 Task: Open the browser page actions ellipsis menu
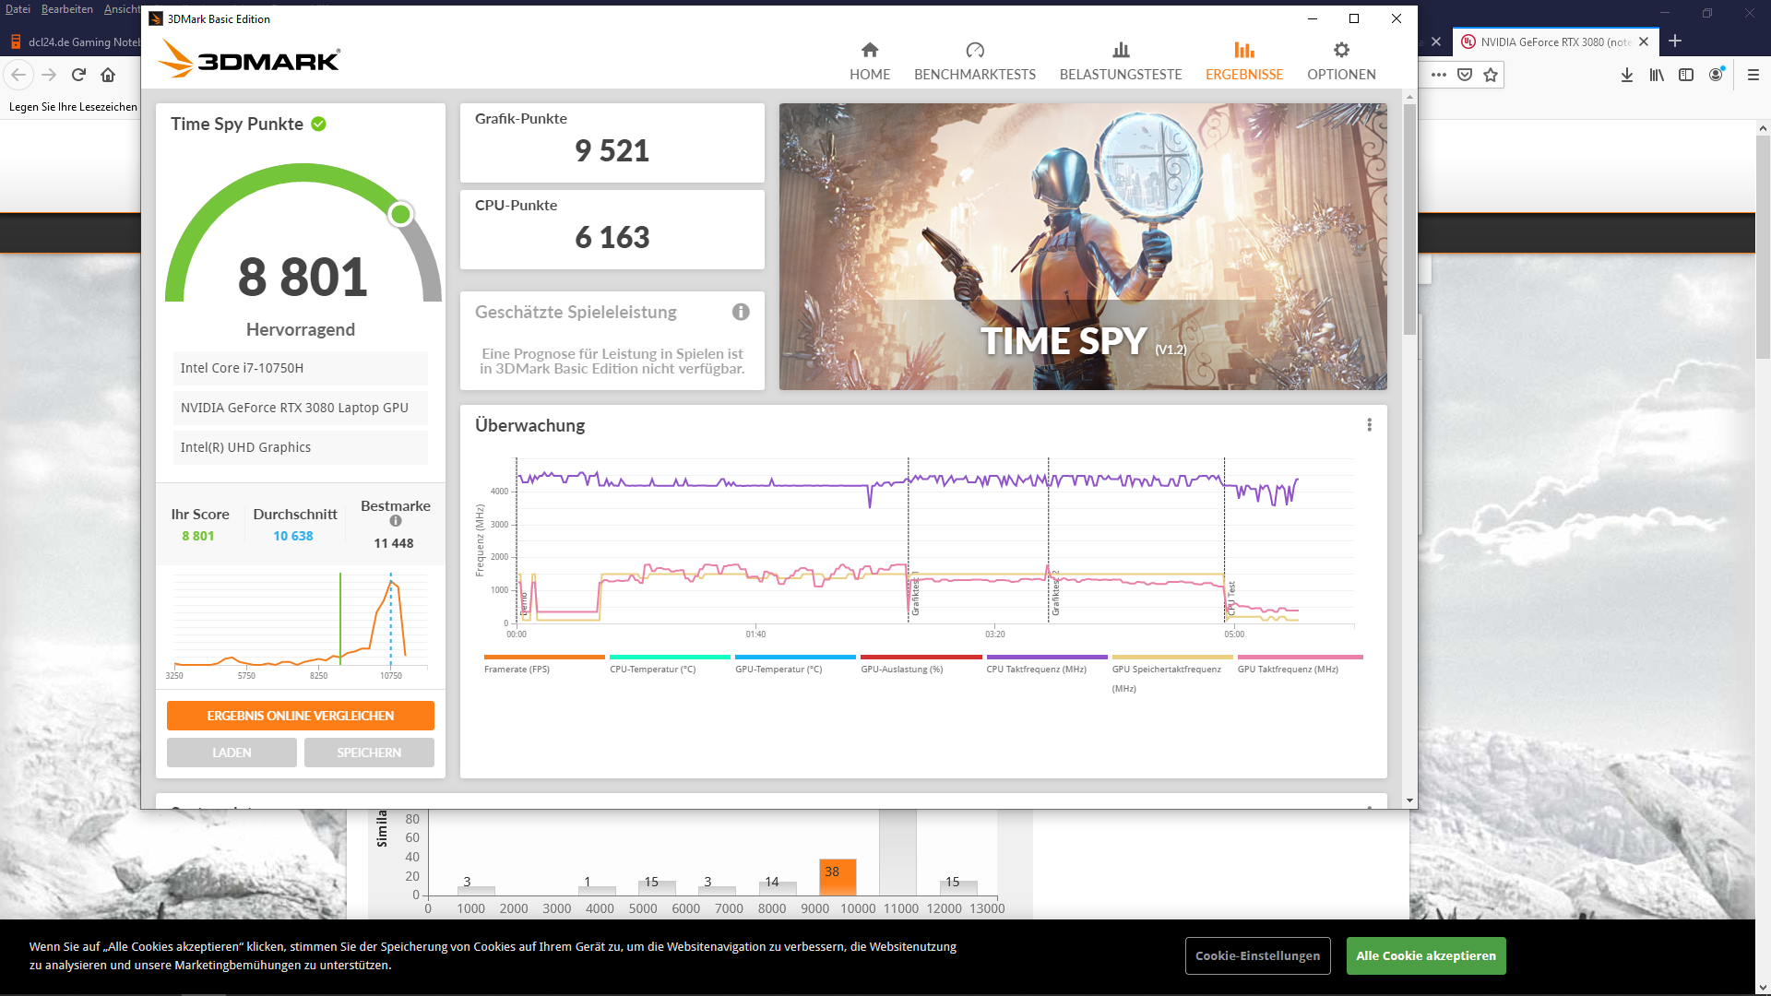(x=1438, y=75)
